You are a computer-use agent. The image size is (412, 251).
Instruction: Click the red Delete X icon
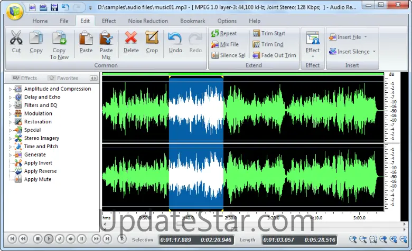131,37
